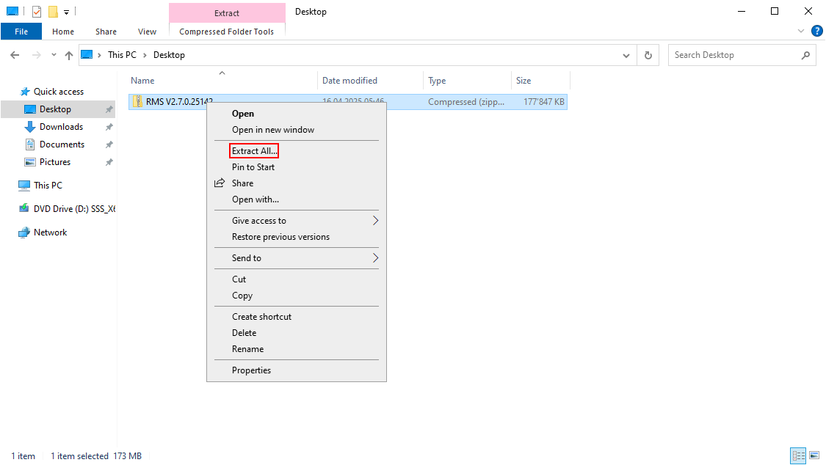Open the Share ribbon tab

106,32
